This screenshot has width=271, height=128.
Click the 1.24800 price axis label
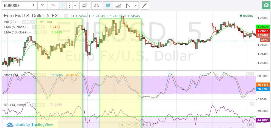(263, 18)
